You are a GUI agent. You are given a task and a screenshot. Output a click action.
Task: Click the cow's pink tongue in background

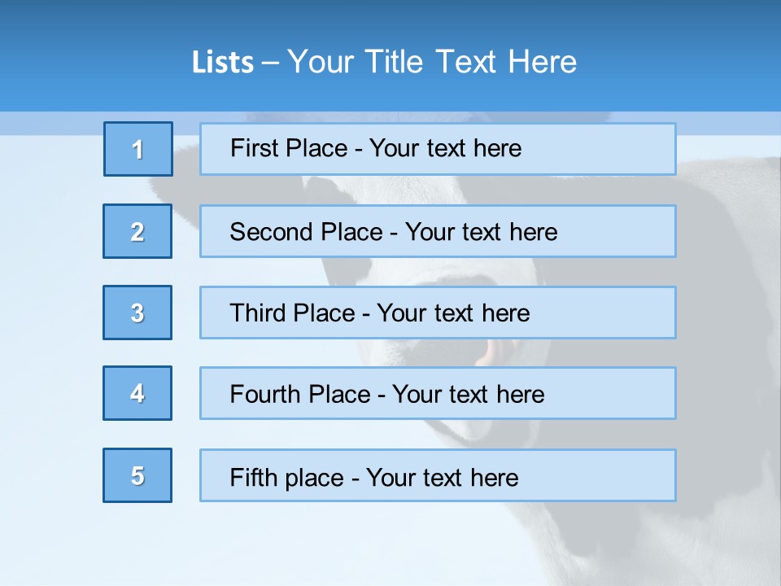[x=491, y=352]
